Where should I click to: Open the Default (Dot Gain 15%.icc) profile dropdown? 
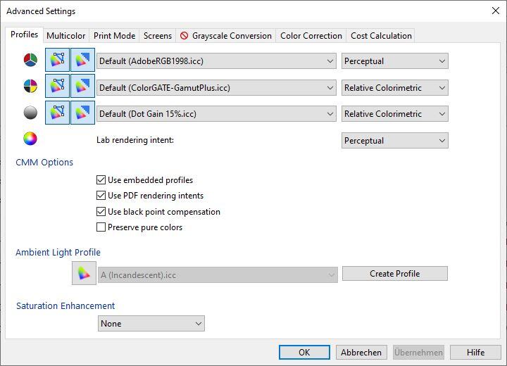[216, 114]
